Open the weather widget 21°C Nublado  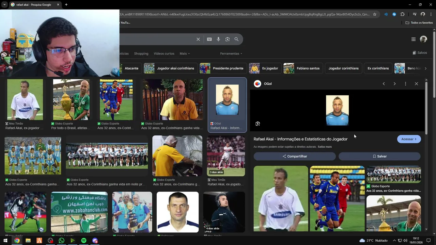pyautogui.click(x=373, y=241)
